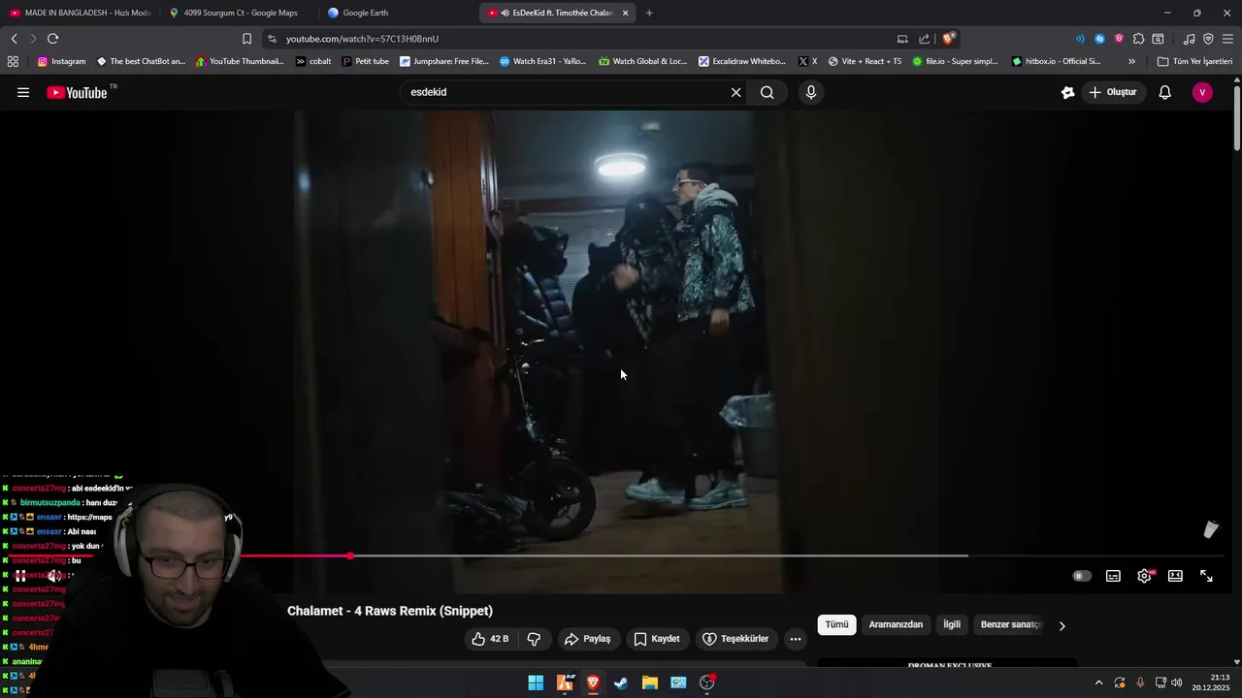Switch to the Google Maps tab
This screenshot has width=1242, height=698.
click(x=240, y=13)
